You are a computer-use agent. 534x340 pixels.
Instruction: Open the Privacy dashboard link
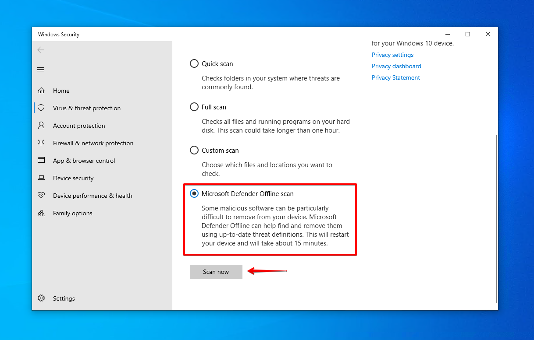coord(396,67)
